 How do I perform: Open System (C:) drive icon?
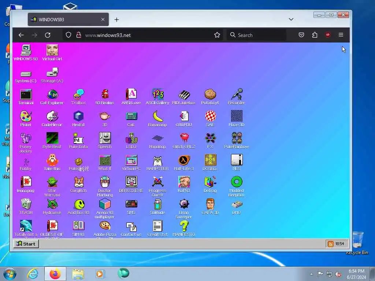point(26,77)
